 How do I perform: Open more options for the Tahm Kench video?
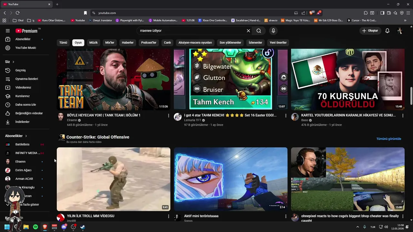click(286, 115)
